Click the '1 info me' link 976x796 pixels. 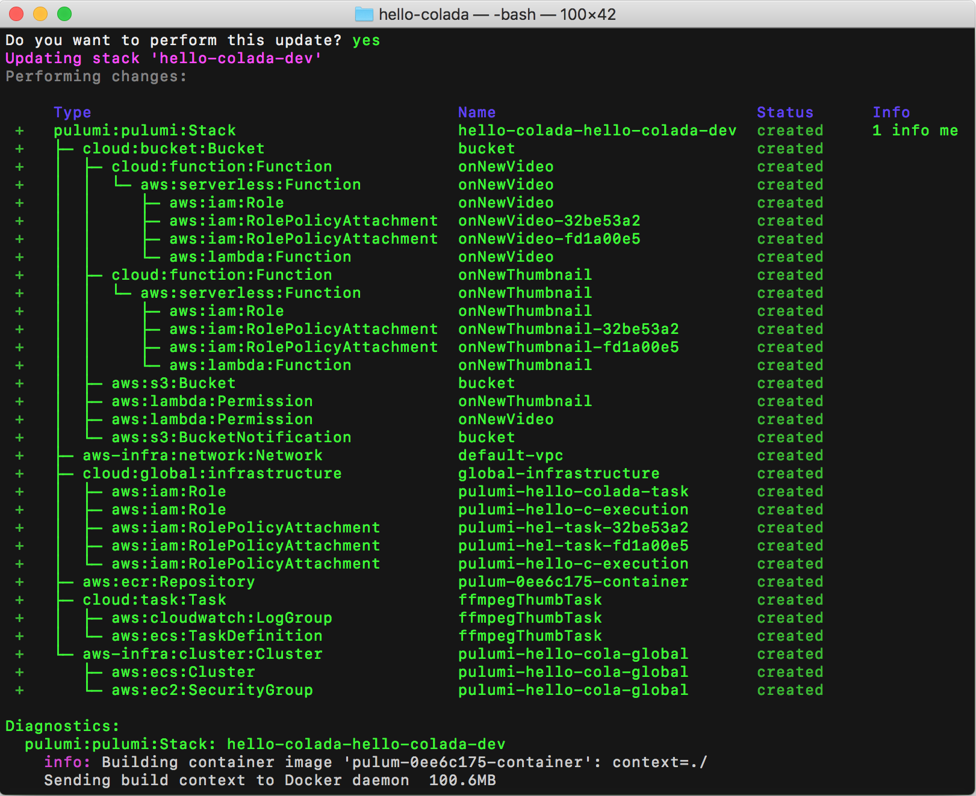(x=915, y=131)
